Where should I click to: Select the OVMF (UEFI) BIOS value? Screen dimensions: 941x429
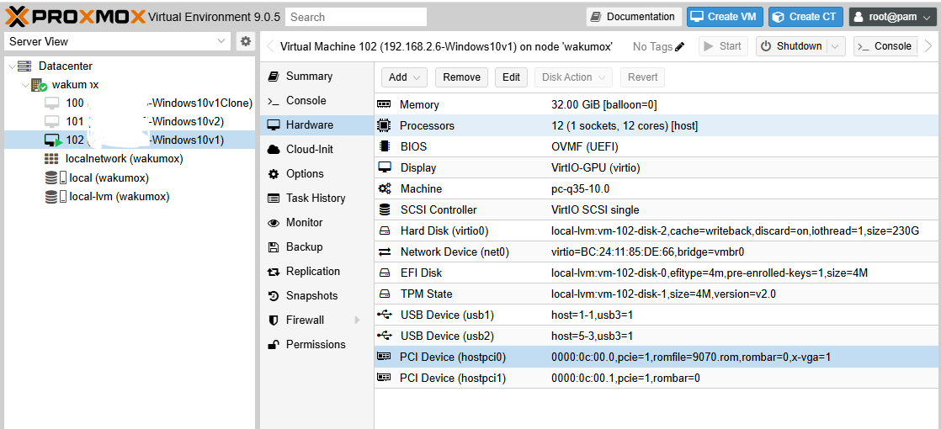tap(584, 147)
